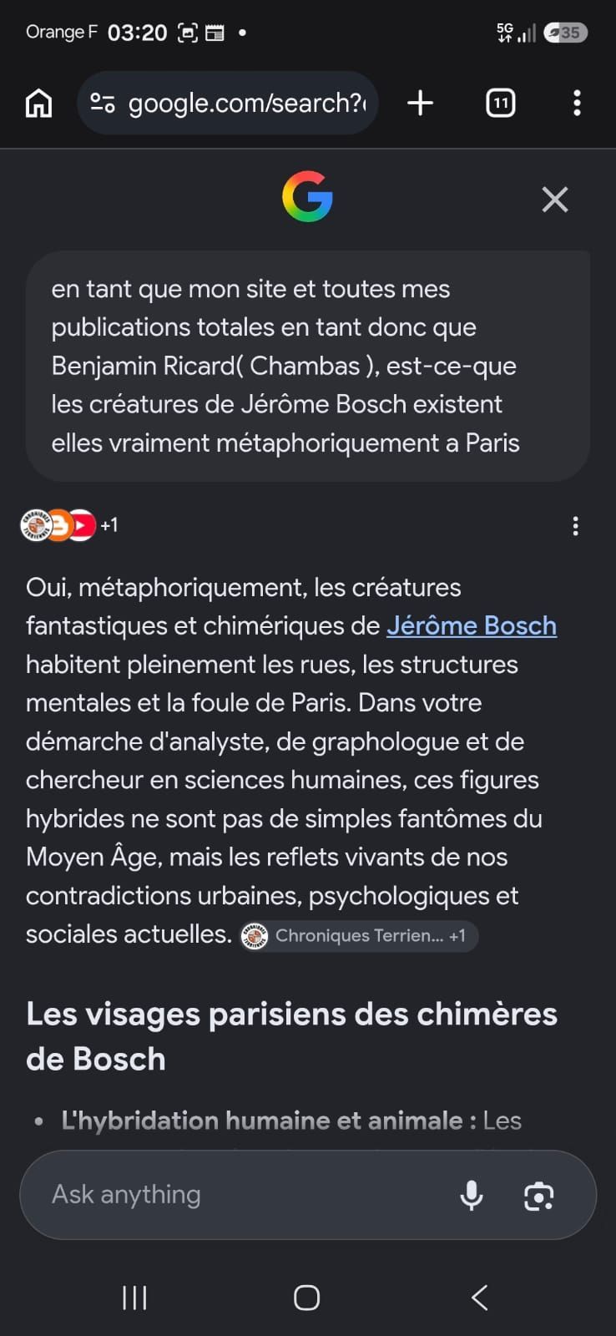616x1336 pixels.
Task: Open the tab switcher showing 11 tabs
Action: (500, 104)
